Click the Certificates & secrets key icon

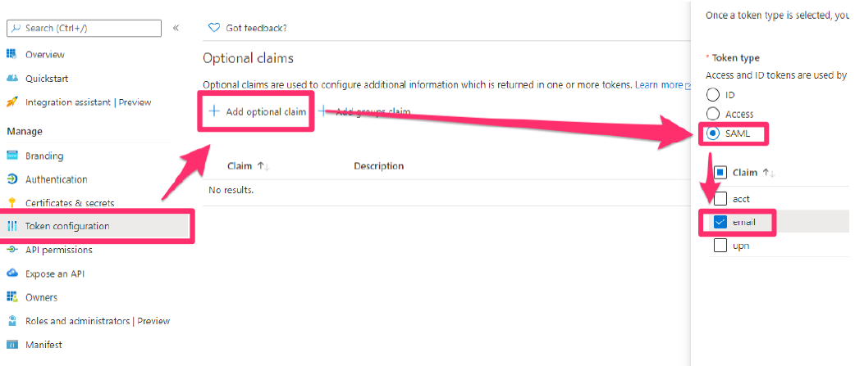[x=12, y=203]
